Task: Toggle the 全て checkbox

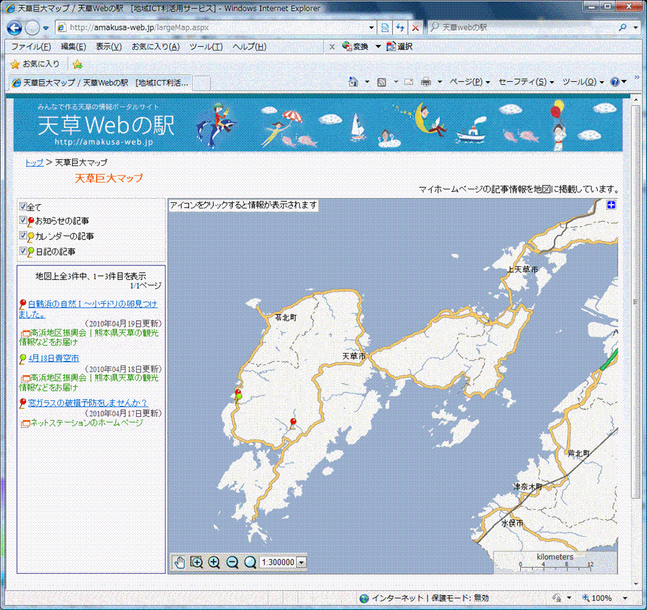Action: (23, 206)
